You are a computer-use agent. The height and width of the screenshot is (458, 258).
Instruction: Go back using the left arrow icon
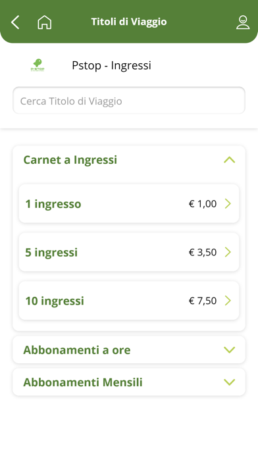click(x=15, y=22)
